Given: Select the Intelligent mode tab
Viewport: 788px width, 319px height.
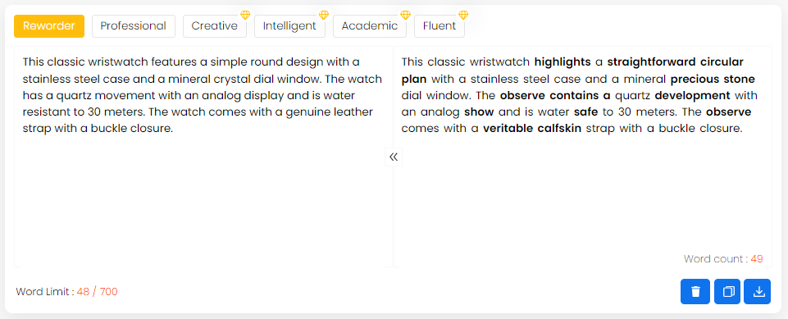Looking at the screenshot, I should click(x=289, y=26).
